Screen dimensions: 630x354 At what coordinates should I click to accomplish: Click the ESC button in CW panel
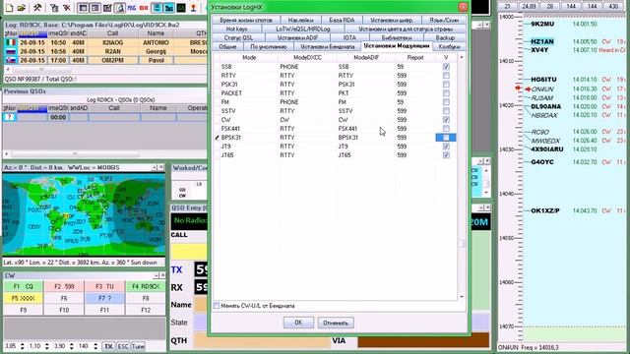[x=123, y=346]
